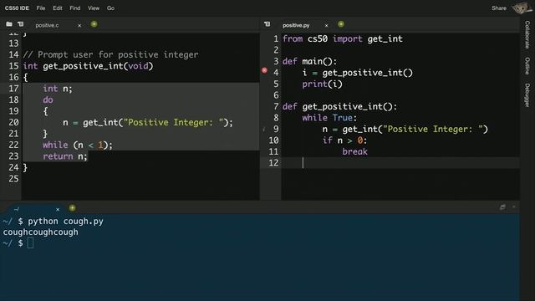The image size is (535, 301).
Task: Switch to the positive.c tab
Action: tap(47, 25)
